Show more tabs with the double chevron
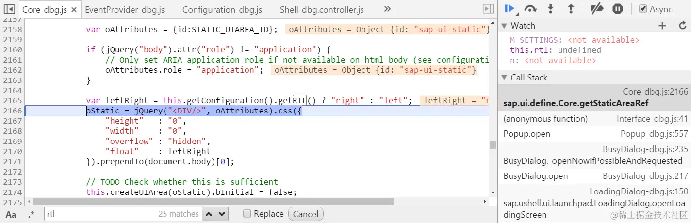Image resolution: width=691 pixels, height=223 pixels. coord(387,9)
